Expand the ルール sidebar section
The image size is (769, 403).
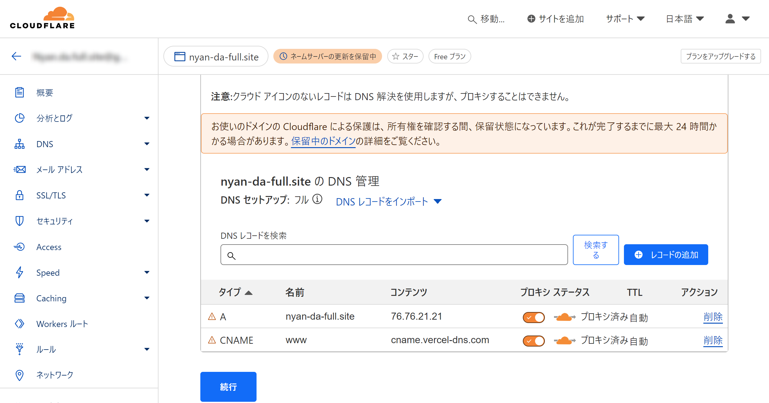pos(147,349)
